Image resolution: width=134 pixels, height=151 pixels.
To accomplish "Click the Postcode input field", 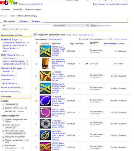I will coord(21,111).
